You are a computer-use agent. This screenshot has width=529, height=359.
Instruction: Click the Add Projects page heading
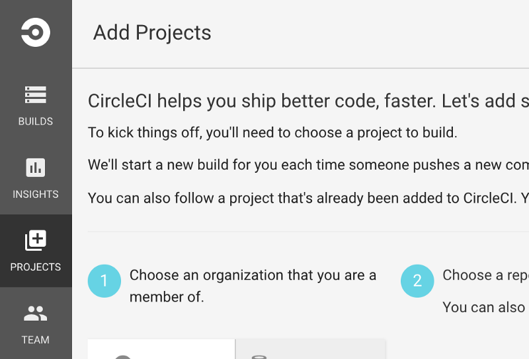[152, 33]
